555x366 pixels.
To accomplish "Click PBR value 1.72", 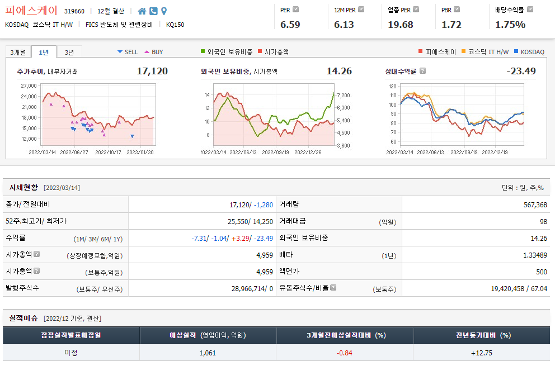I will pyautogui.click(x=451, y=25).
